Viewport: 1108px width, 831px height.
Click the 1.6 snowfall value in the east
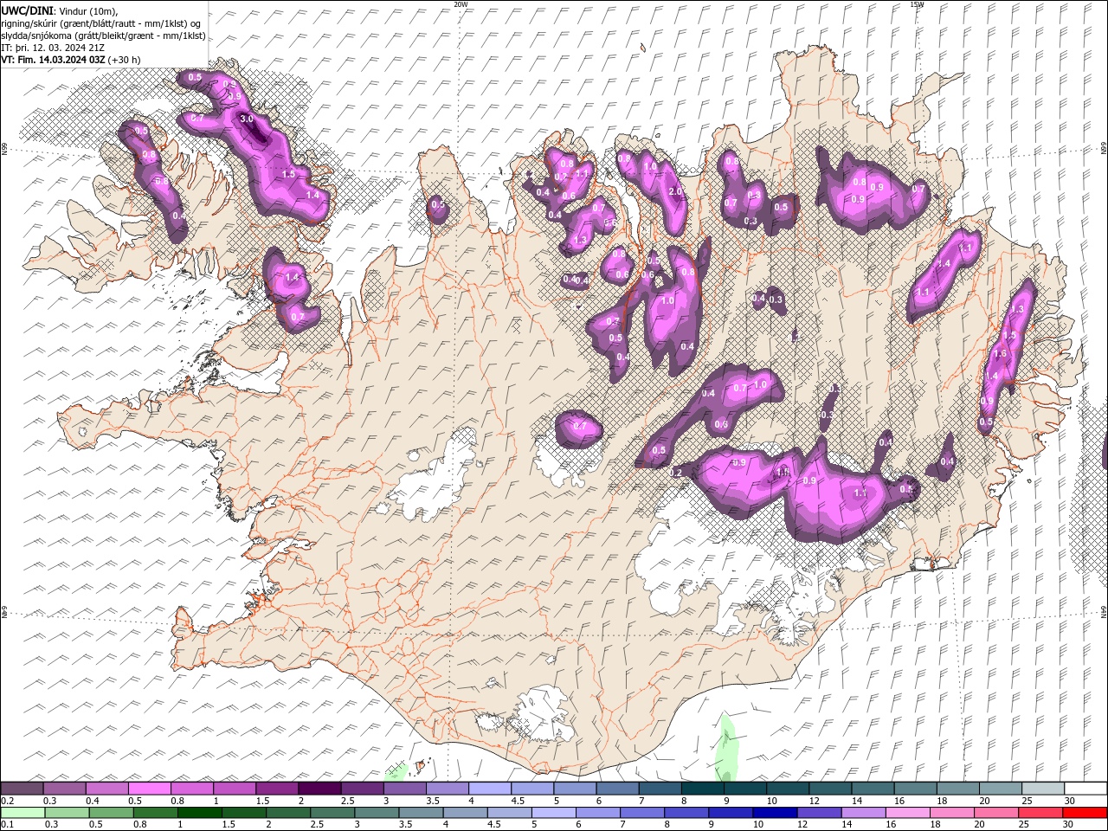(1001, 353)
